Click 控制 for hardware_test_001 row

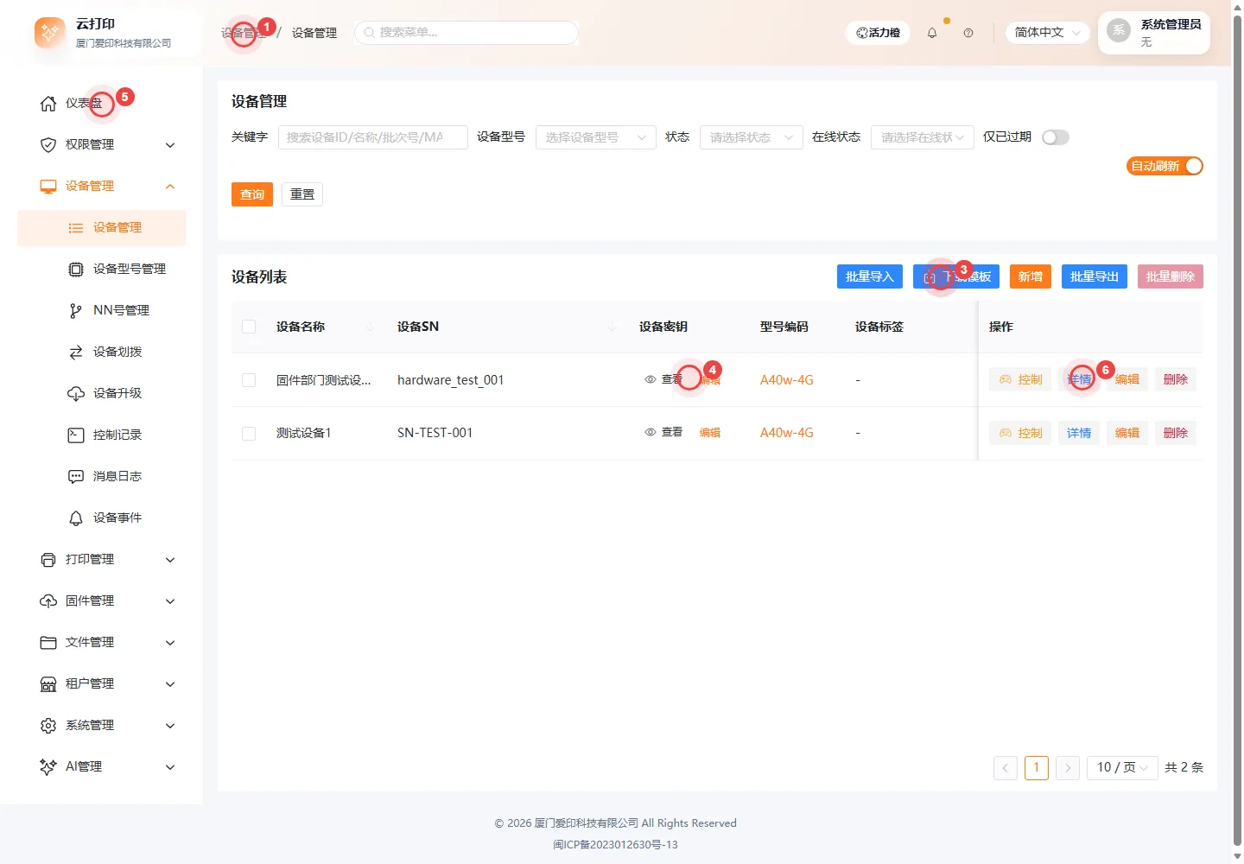point(1020,379)
